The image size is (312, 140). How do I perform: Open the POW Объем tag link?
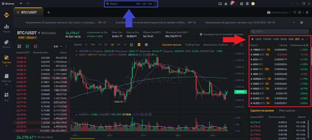(x=27, y=37)
